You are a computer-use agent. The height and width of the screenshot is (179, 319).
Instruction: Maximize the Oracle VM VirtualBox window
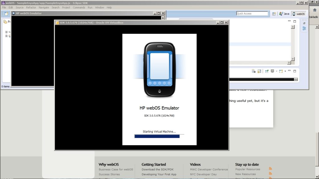[x=222, y=22]
